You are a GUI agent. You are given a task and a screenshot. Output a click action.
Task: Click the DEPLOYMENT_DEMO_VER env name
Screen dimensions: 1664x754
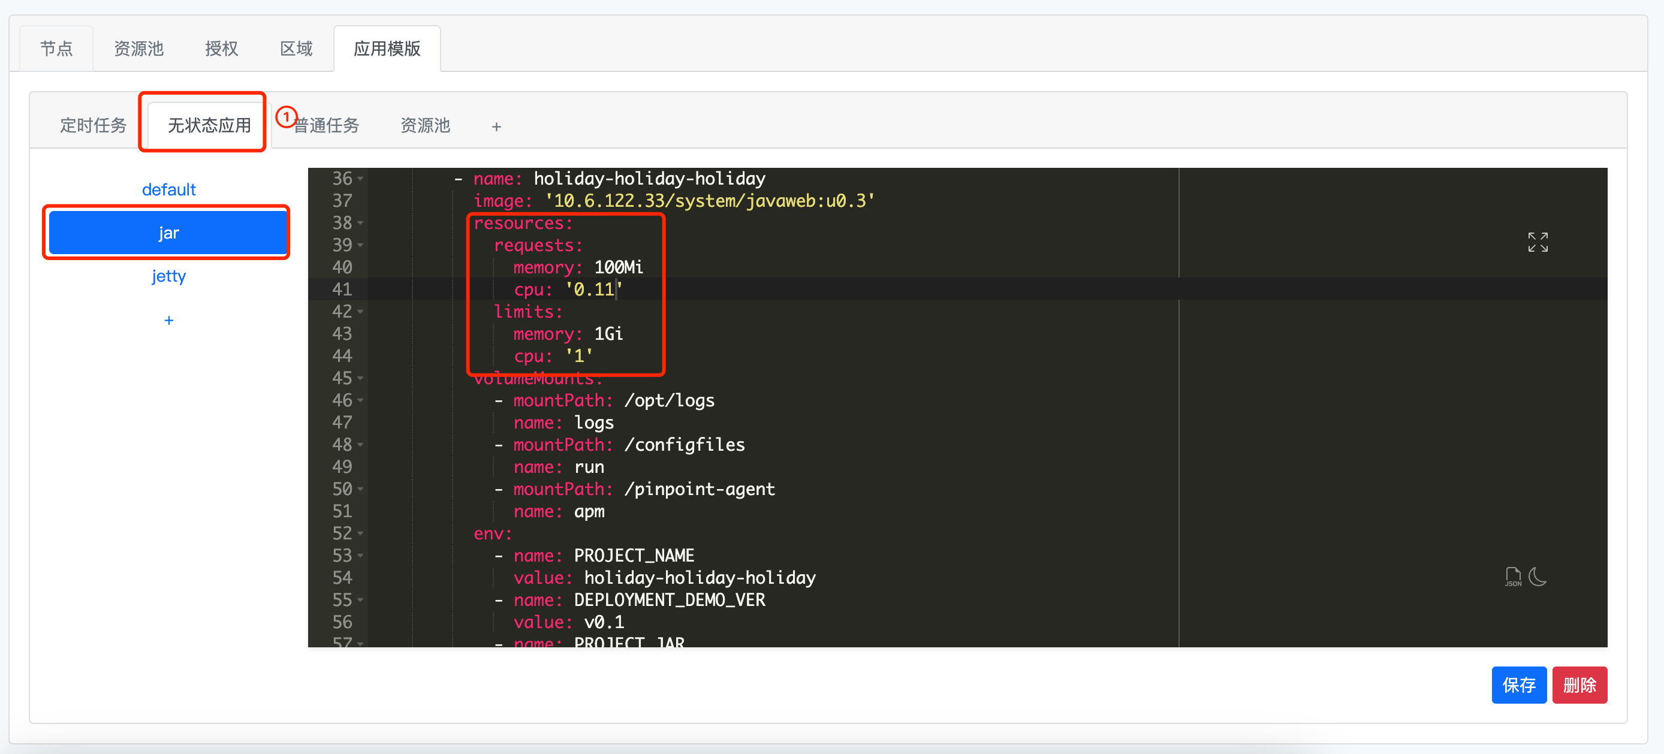coord(669,600)
